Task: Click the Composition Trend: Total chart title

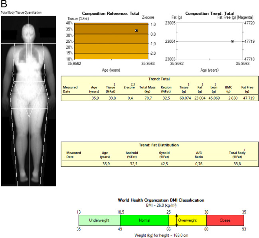Action: [x=210, y=14]
